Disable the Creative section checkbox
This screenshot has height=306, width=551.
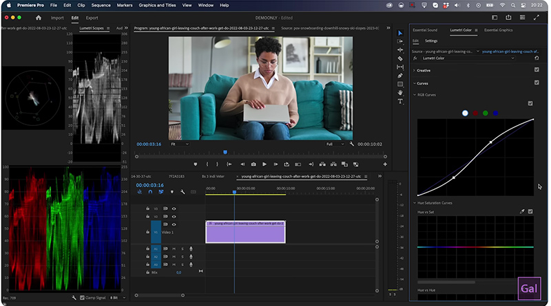click(x=537, y=70)
